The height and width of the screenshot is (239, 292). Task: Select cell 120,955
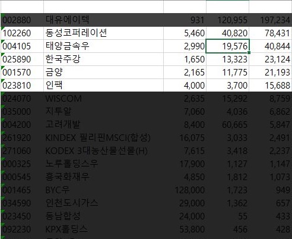point(227,20)
